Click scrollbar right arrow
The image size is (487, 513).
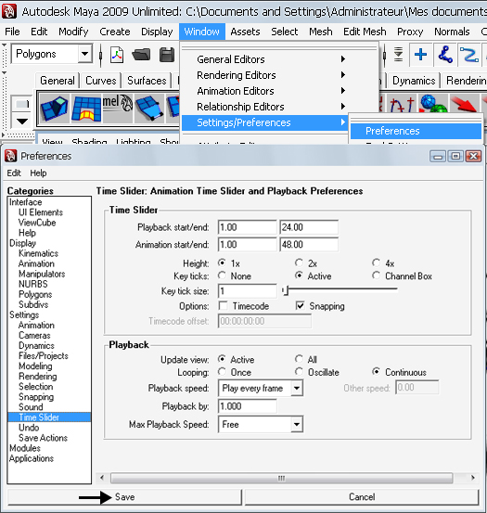pyautogui.click(x=472, y=478)
